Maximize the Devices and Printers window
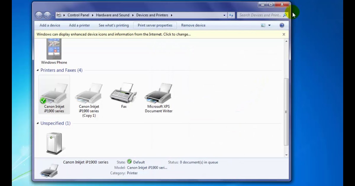The height and width of the screenshot is (186, 355). click(271, 4)
